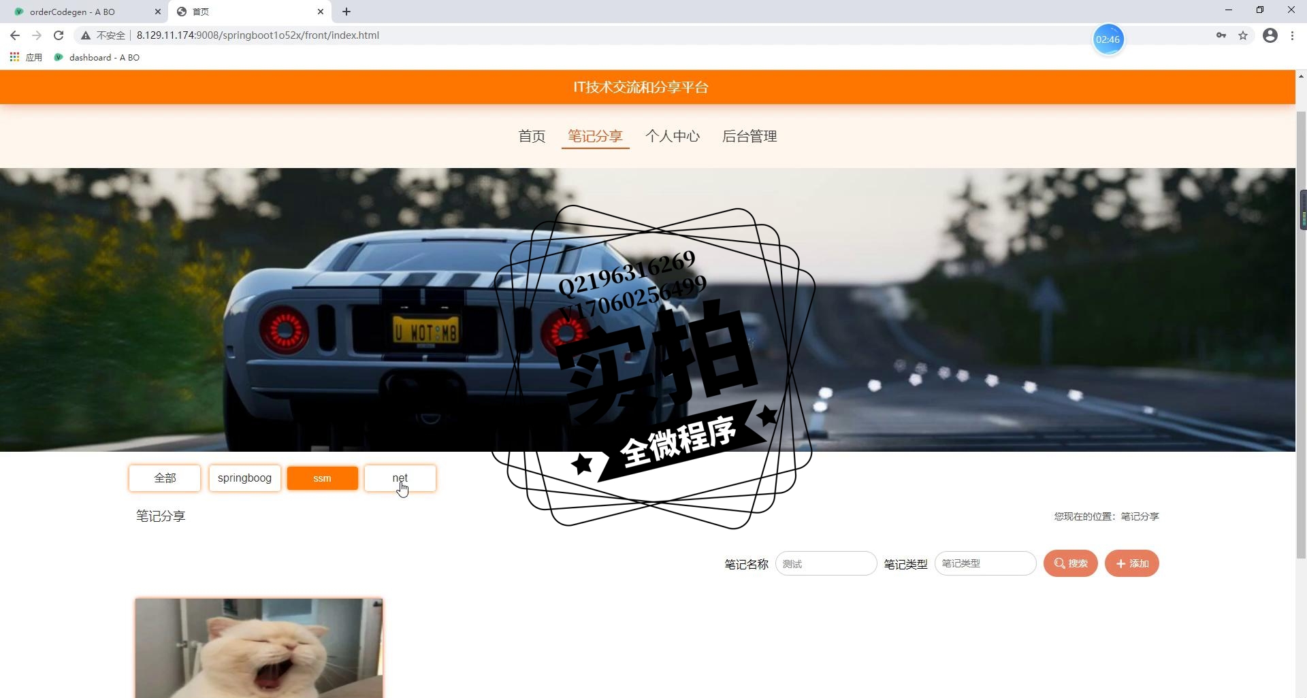Click the not-secure warning icon
The width and height of the screenshot is (1307, 698).
(86, 35)
